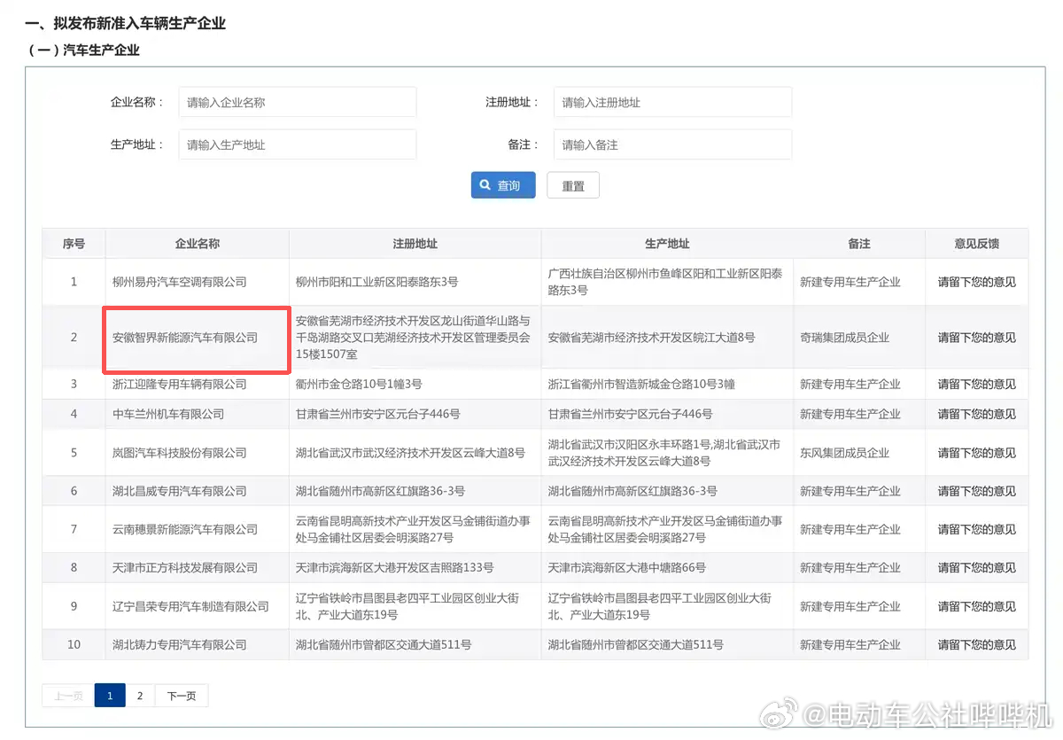Image resolution: width=1063 pixels, height=740 pixels.
Task: Select company name 辽宁昌荣专用汽车制造有限公司
Action: click(190, 606)
